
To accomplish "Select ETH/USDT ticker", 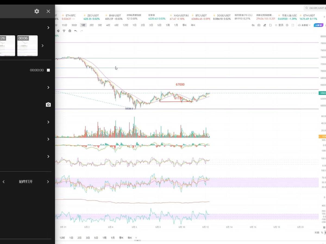I will 308,17.
